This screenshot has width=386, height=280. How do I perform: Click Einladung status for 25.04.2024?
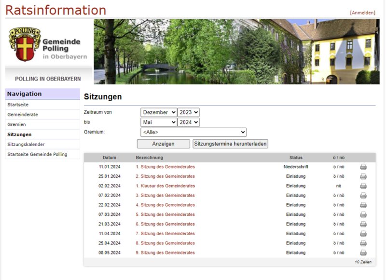pyautogui.click(x=296, y=243)
